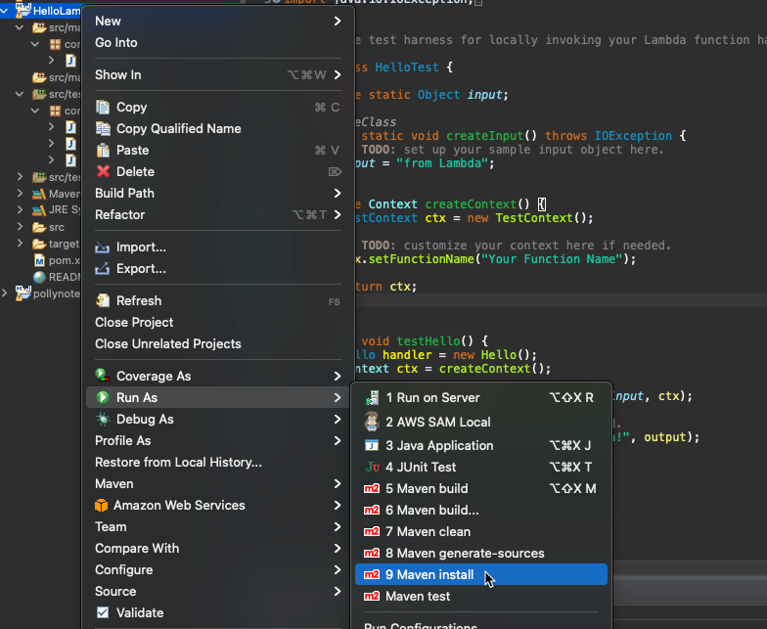Choose Close Project
Screen dimensions: 767x629
[217, 323]
